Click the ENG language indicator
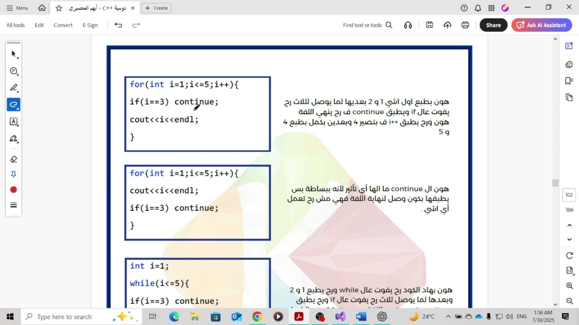The width and height of the screenshot is (579, 325). pyautogui.click(x=522, y=317)
